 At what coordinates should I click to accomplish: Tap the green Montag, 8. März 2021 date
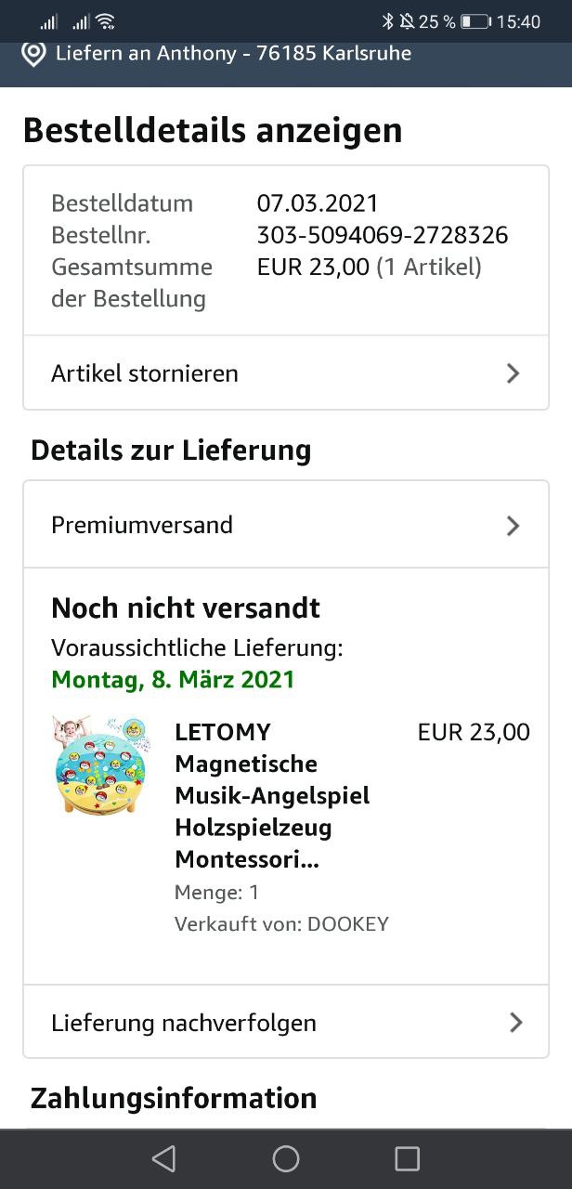coord(173,679)
